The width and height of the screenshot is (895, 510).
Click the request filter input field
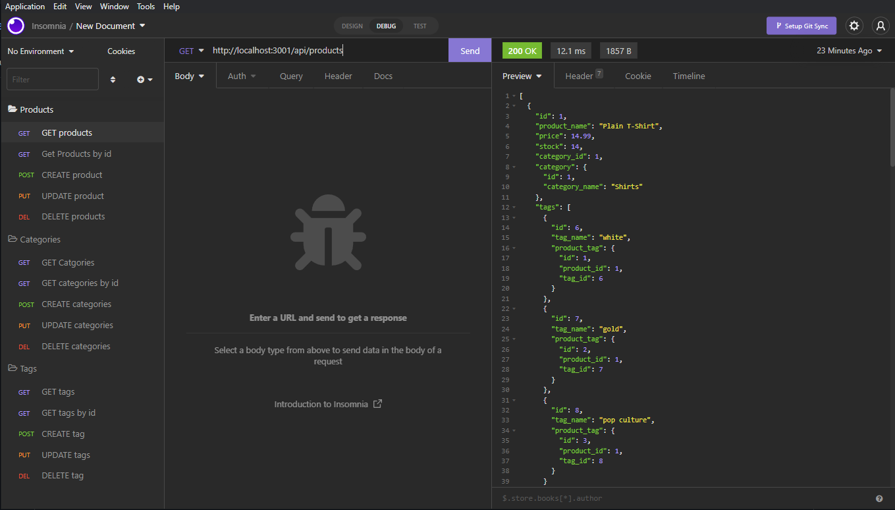pos(52,78)
